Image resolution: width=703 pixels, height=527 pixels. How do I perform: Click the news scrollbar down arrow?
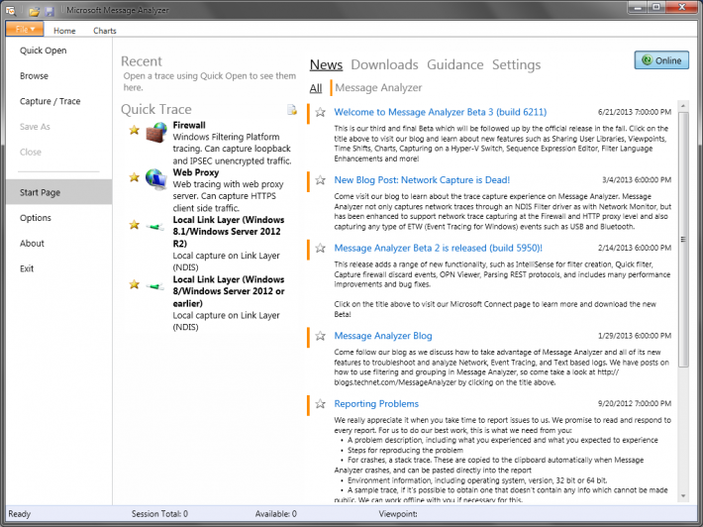683,496
